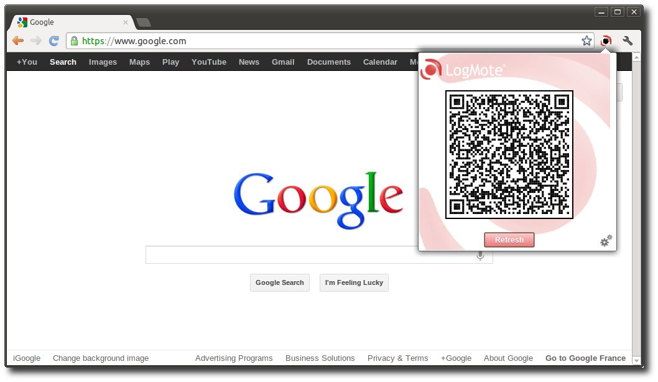Image resolution: width=658 pixels, height=382 pixels.
Task: Open About Google link
Action: [x=508, y=358]
